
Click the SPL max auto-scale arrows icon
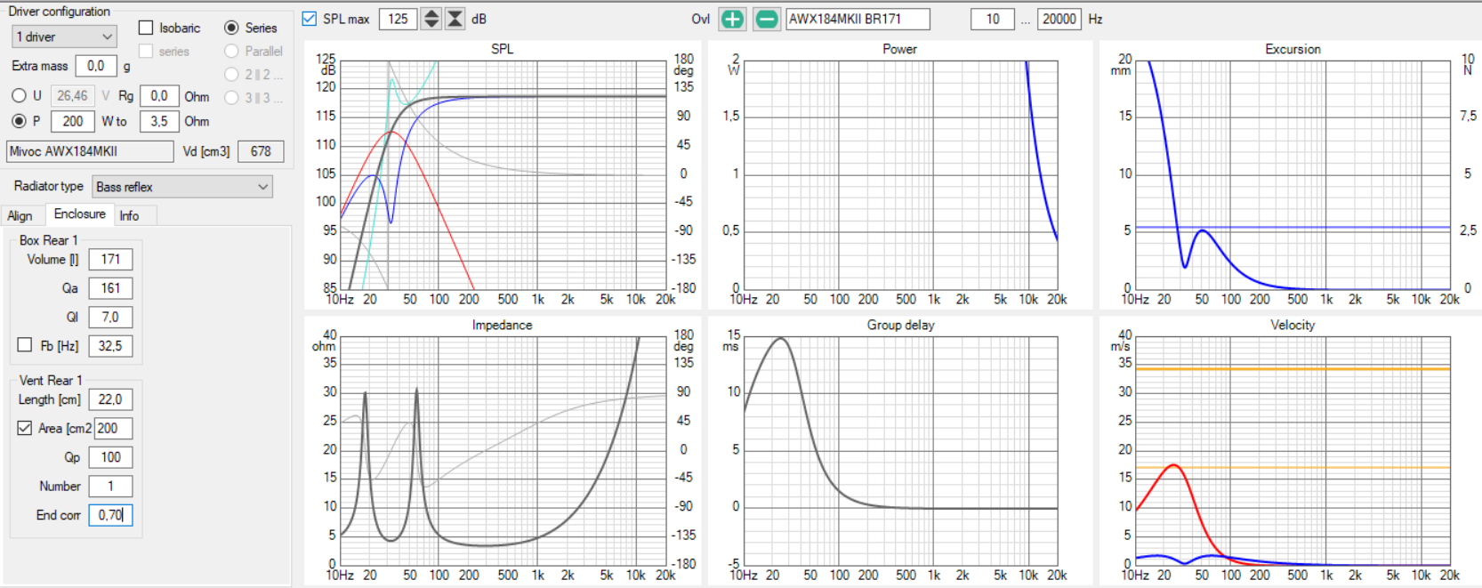pyautogui.click(x=455, y=19)
